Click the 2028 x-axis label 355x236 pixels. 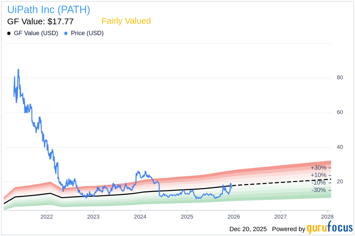(327, 217)
